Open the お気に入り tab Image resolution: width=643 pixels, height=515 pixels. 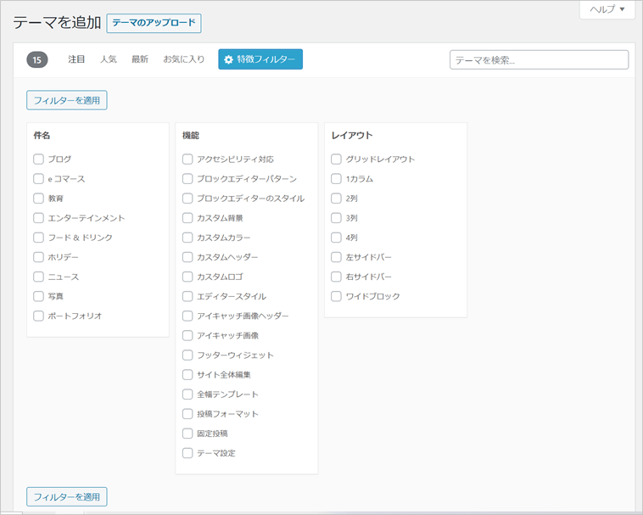click(183, 59)
